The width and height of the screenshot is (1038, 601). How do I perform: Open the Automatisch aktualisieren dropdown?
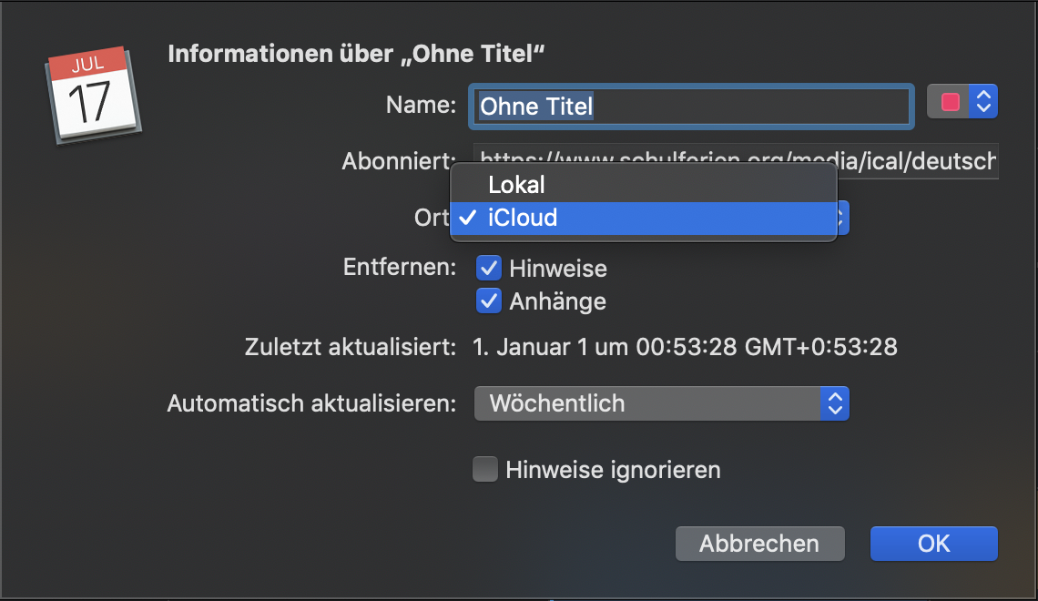point(662,403)
